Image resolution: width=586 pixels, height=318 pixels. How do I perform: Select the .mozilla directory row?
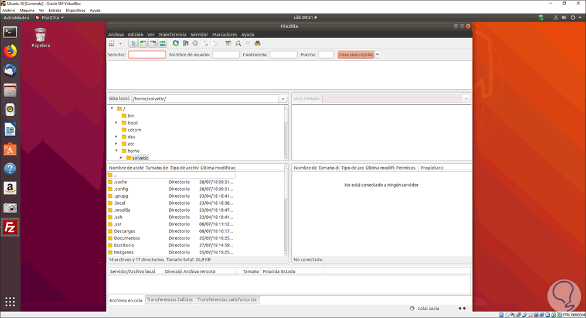pyautogui.click(x=171, y=210)
